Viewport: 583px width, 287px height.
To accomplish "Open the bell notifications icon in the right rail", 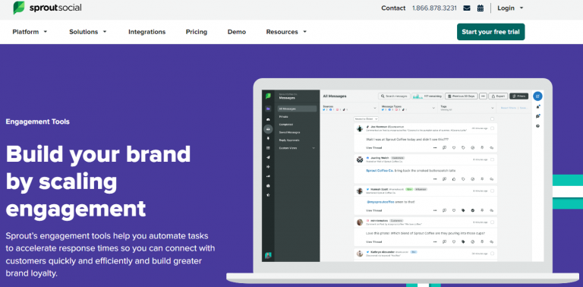I will click(537, 107).
